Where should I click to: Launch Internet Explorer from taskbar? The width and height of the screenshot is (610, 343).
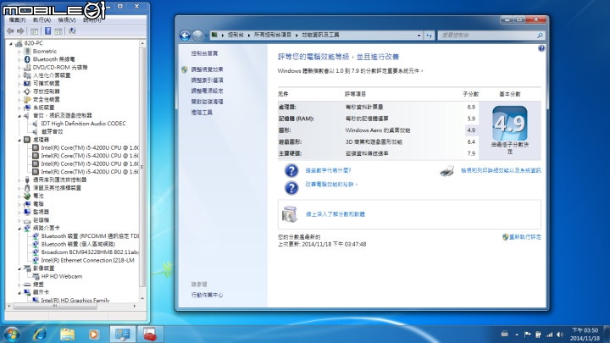pos(40,334)
